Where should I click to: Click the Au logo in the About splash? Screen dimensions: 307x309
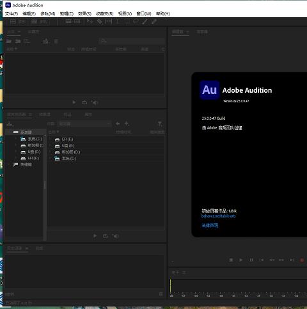pyautogui.click(x=210, y=90)
